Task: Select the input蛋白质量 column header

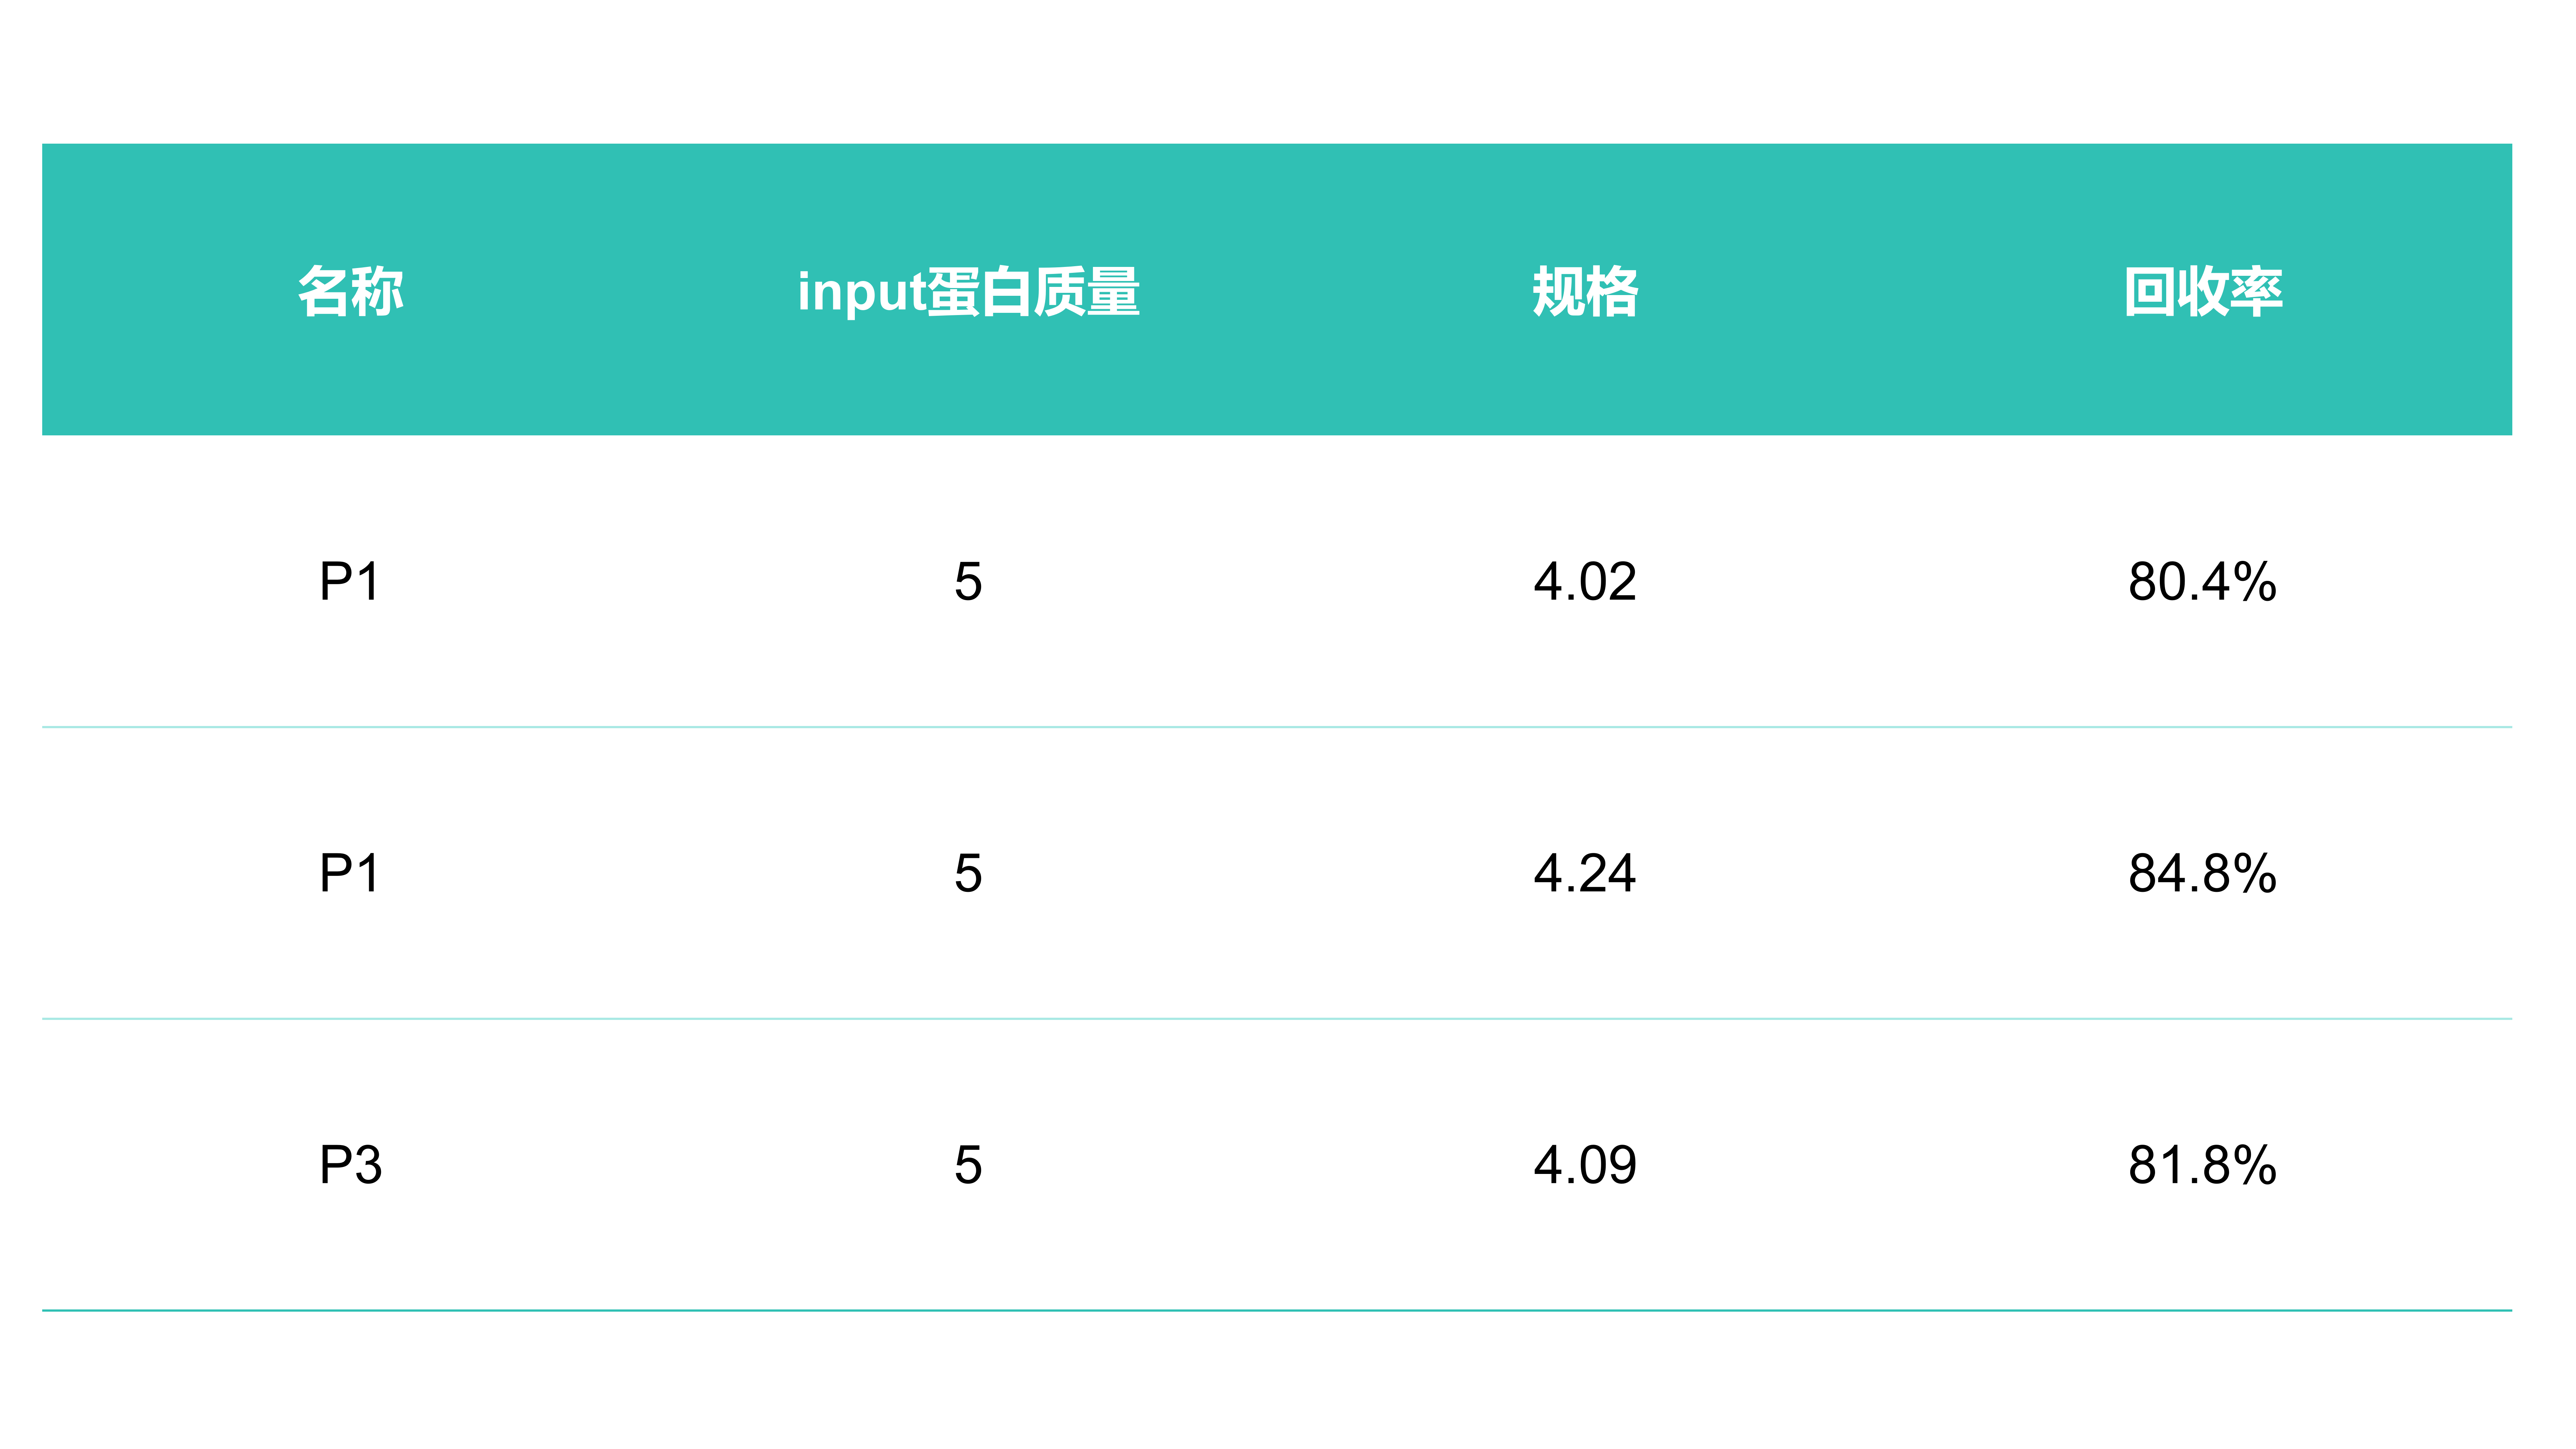Action: (x=968, y=292)
